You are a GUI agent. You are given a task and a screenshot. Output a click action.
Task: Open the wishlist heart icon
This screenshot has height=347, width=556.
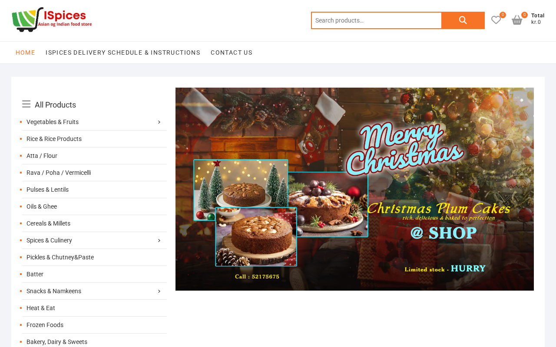496,20
